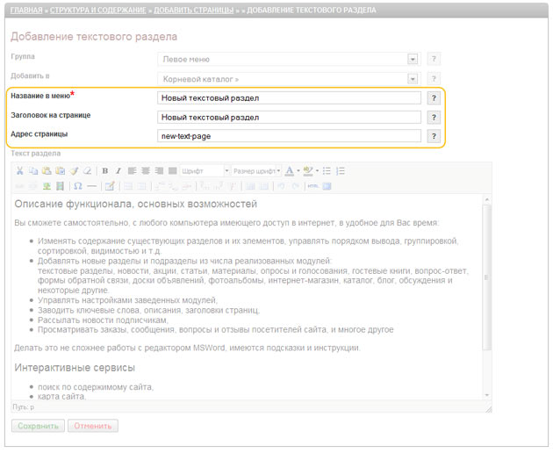Screen dimensions: 553x453
Task: Open the Шрифт font family dropdown
Action: tap(205, 170)
